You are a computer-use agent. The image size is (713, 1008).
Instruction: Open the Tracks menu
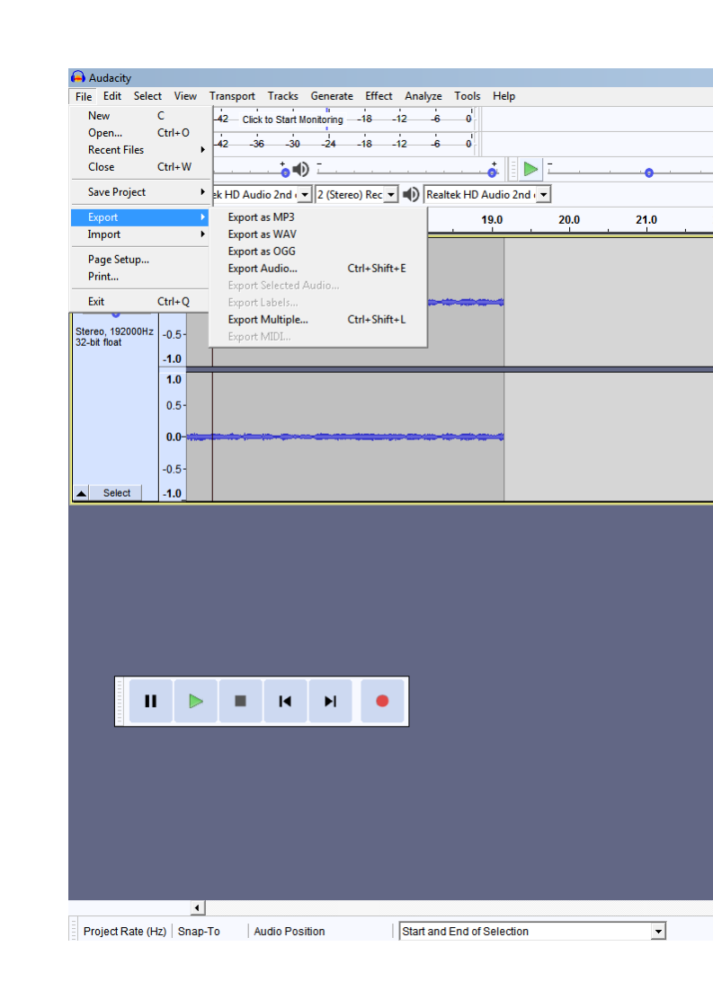point(282,96)
